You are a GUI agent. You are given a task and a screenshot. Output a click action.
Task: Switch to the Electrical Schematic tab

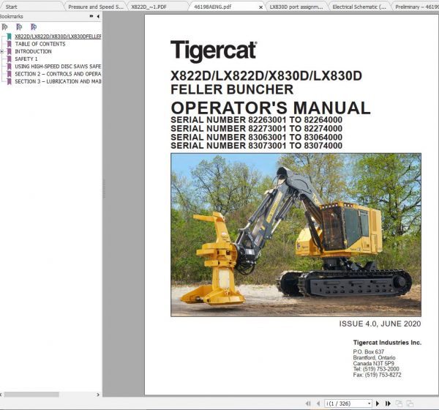click(359, 7)
